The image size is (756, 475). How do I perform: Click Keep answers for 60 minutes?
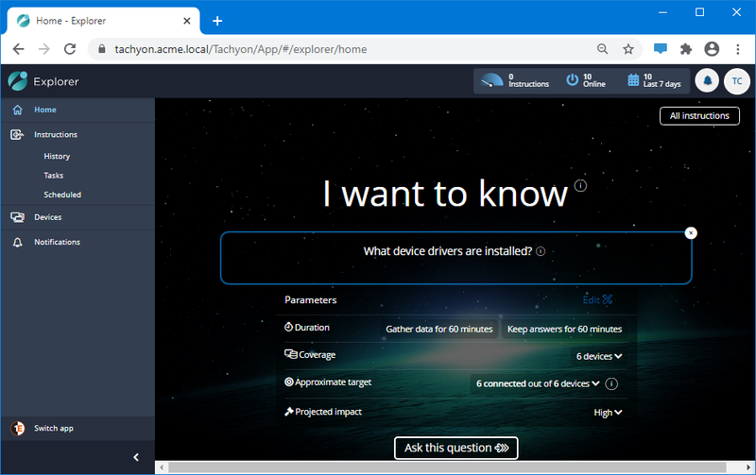click(564, 329)
